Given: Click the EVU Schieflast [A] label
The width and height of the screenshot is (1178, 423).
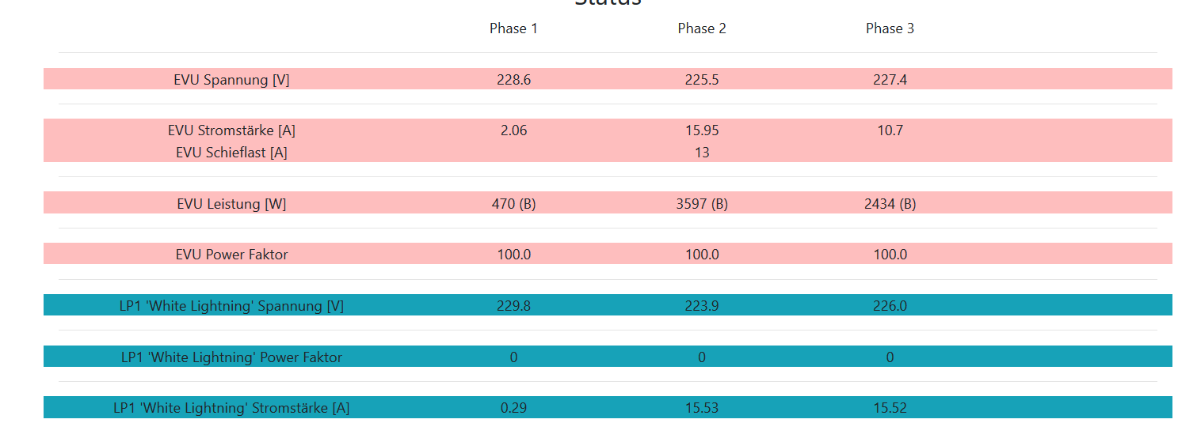Looking at the screenshot, I should [231, 153].
